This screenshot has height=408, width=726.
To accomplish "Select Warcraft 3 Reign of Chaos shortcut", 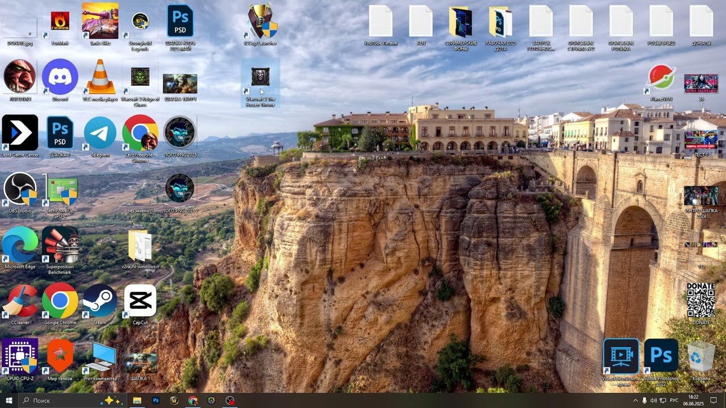I will pyautogui.click(x=140, y=84).
